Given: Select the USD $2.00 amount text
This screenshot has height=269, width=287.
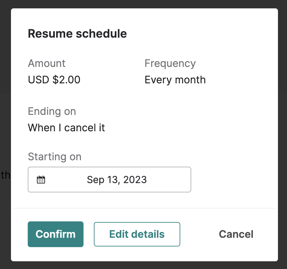Looking at the screenshot, I should click(54, 80).
